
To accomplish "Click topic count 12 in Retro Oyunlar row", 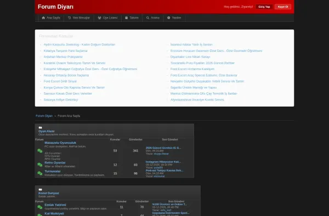I will point(115,165).
